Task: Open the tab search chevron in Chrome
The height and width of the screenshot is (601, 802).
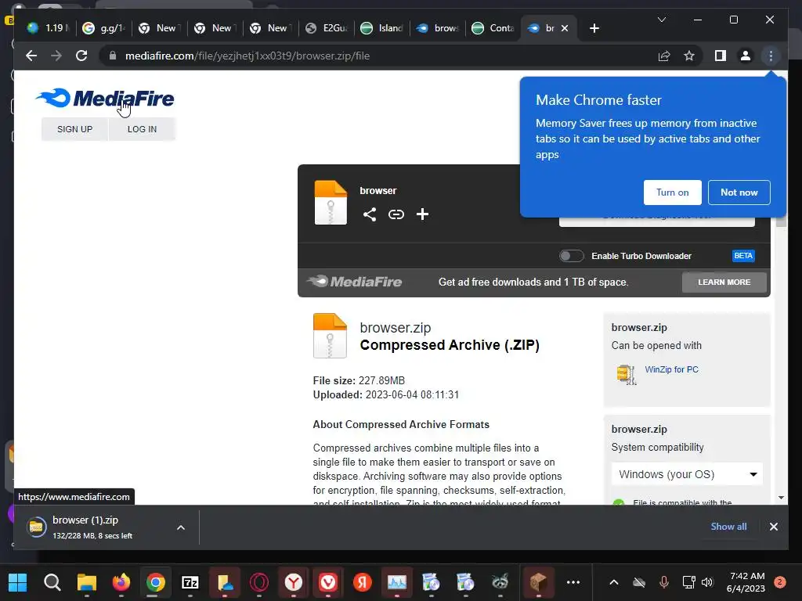Action: coord(661,20)
